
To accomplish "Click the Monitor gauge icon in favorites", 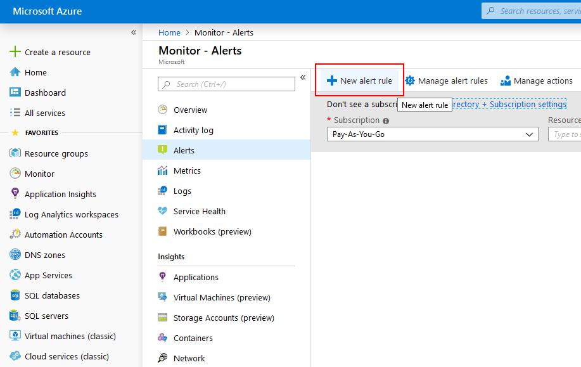I will [x=15, y=173].
